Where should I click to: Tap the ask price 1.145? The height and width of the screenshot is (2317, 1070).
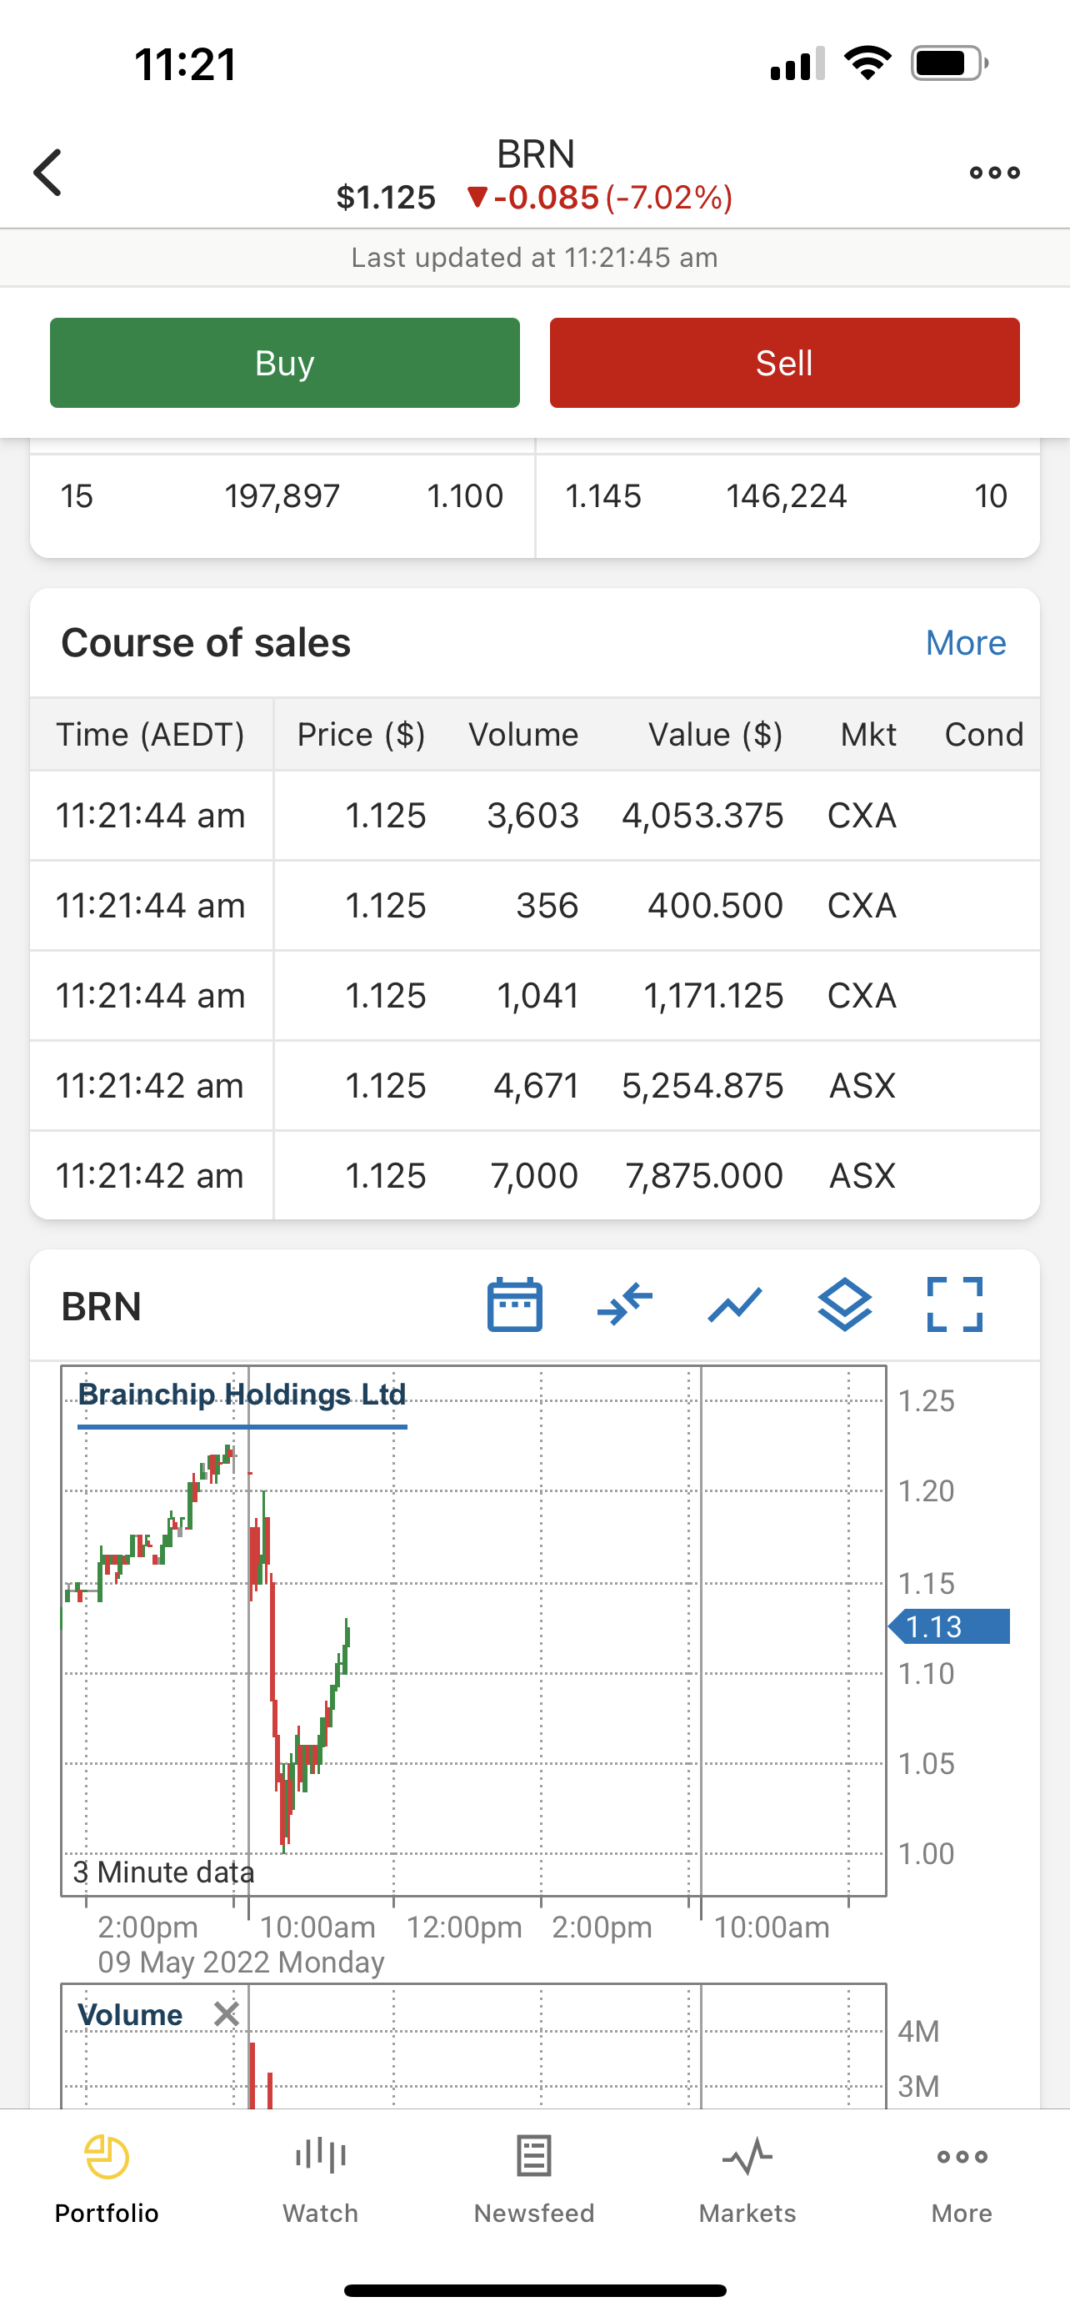coord(602,496)
